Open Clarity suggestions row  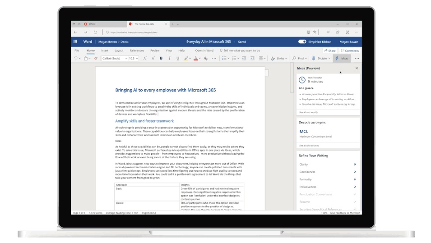coord(328,165)
